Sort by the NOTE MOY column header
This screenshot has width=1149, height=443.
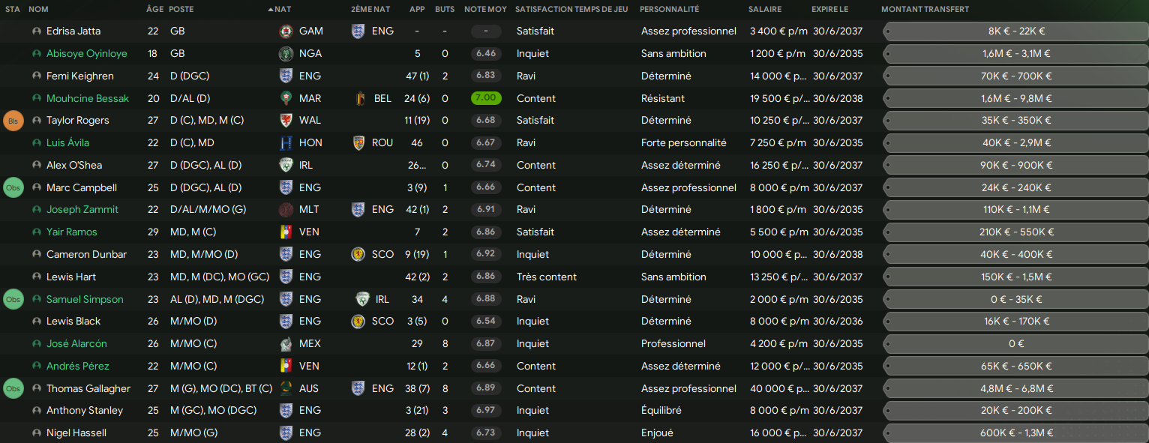click(x=485, y=10)
